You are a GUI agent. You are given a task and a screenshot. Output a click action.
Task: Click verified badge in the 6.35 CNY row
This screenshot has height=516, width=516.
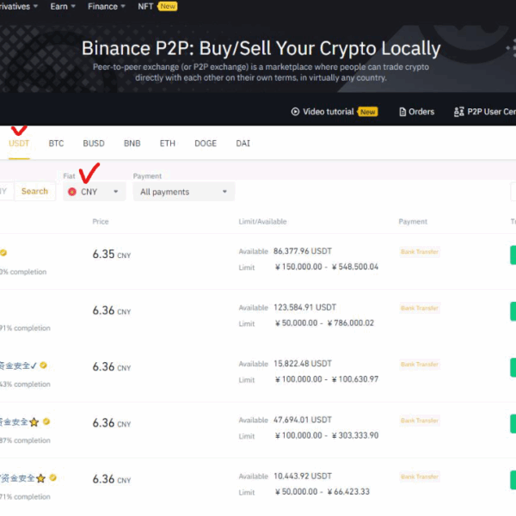tap(3, 252)
